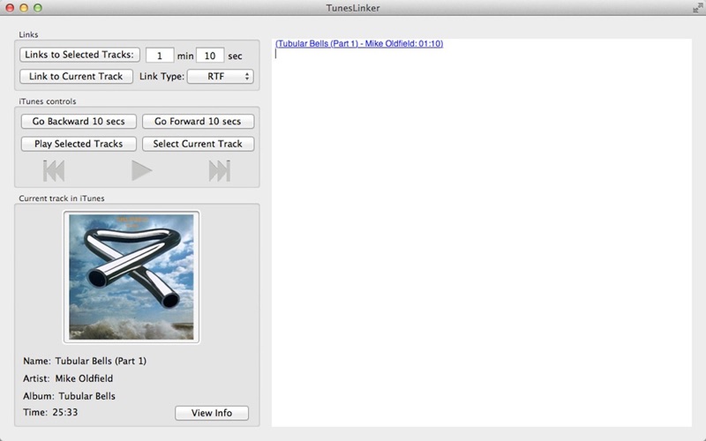The height and width of the screenshot is (441, 706).
Task: Close TunesLinker with the red button
Action: [10, 8]
